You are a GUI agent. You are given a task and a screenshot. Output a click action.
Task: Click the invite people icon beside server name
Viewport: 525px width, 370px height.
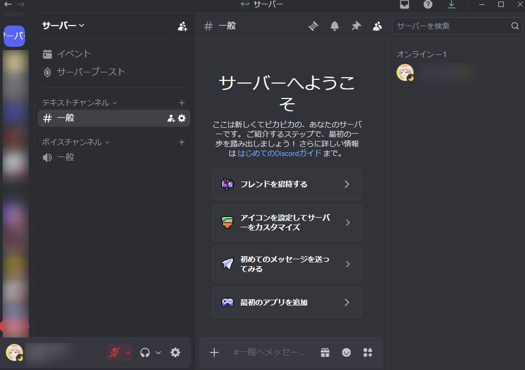coord(182,26)
